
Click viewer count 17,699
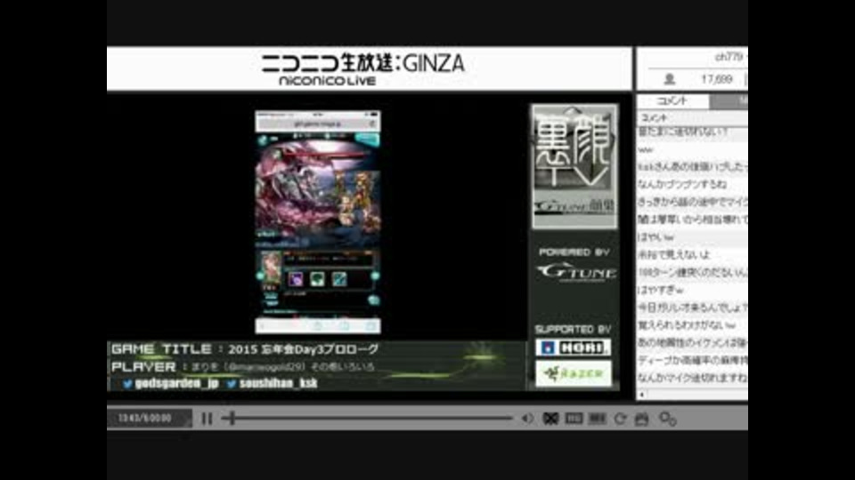tap(716, 79)
